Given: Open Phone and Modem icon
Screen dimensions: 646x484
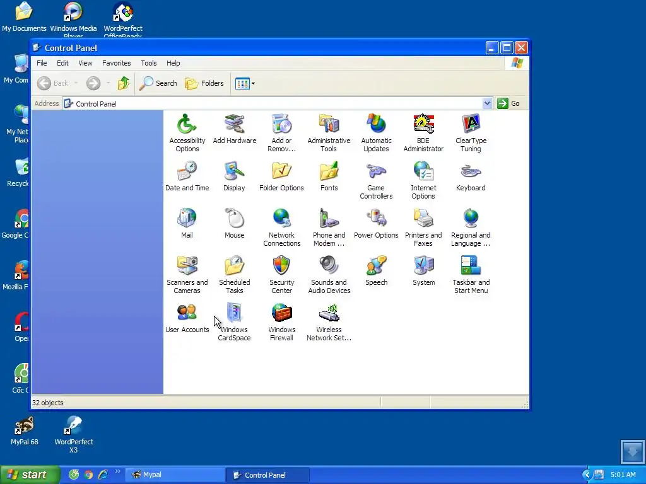Looking at the screenshot, I should pos(329,227).
